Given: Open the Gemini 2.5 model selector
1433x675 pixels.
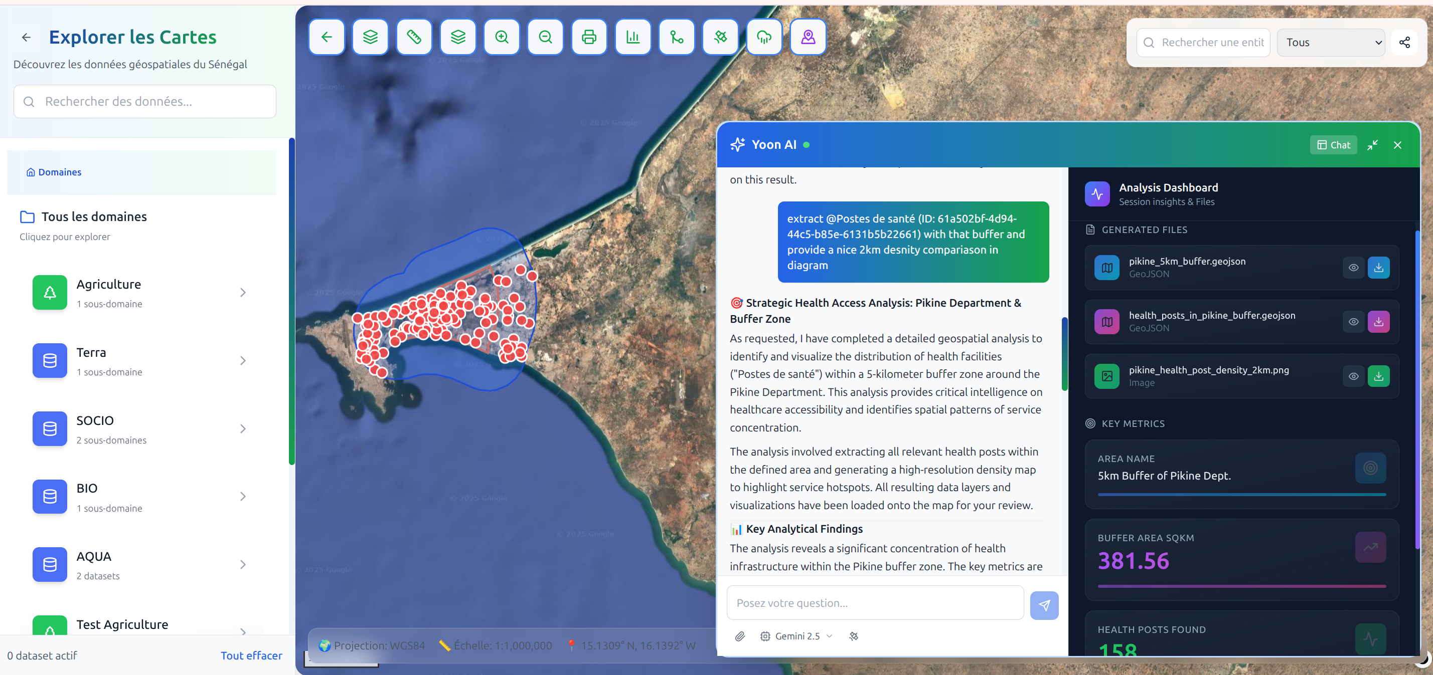Looking at the screenshot, I should pos(797,636).
